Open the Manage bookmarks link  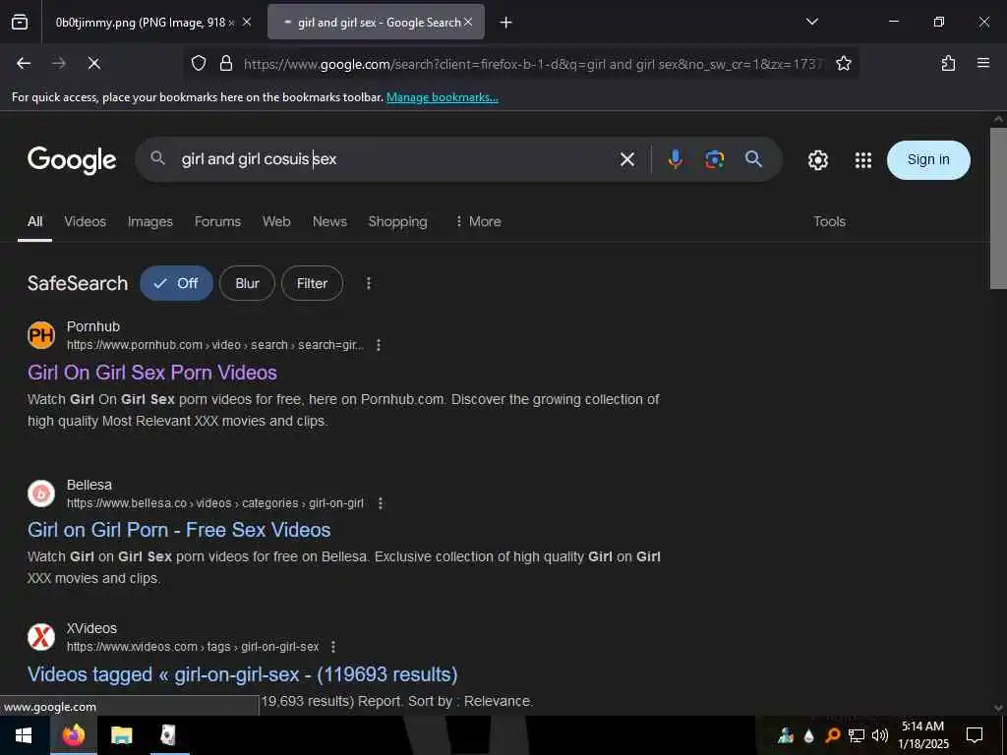coord(443,97)
